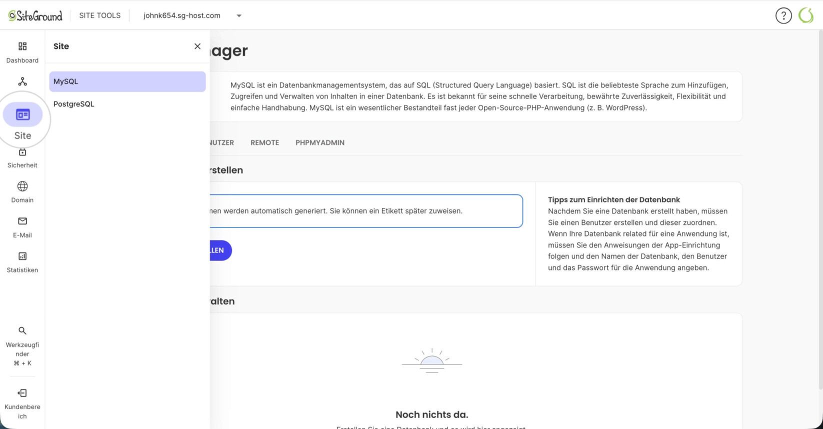Expand the site selector dropdown arrow
The width and height of the screenshot is (823, 429).
(239, 15)
